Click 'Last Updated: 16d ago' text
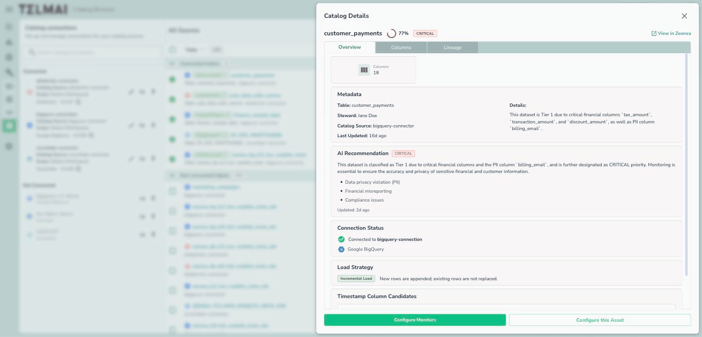Image resolution: width=702 pixels, height=337 pixels. tap(362, 136)
